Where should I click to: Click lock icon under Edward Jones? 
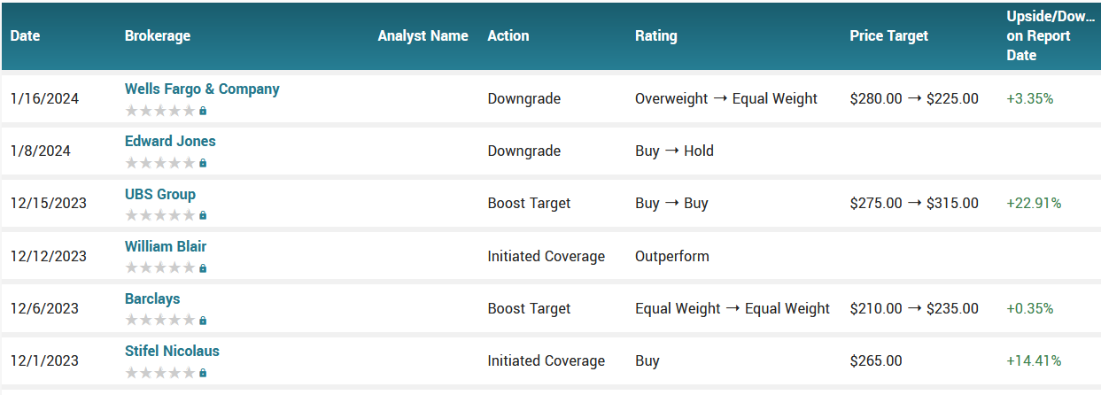point(203,163)
